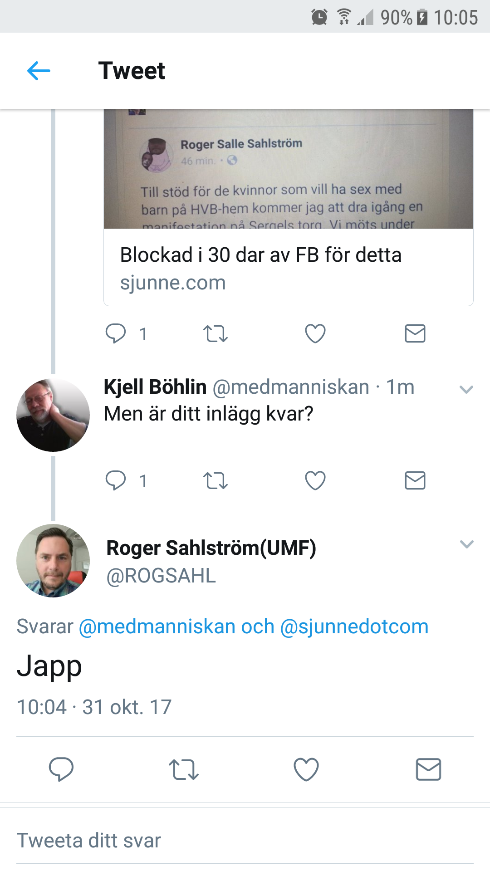View Kjell Böhlin's profile picture
This screenshot has width=490, height=871.
pos(53,415)
